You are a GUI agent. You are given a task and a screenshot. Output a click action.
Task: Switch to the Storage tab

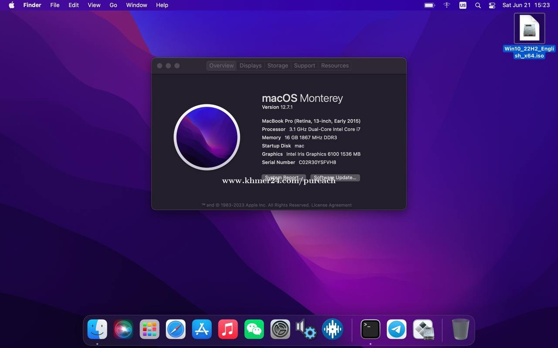278,66
